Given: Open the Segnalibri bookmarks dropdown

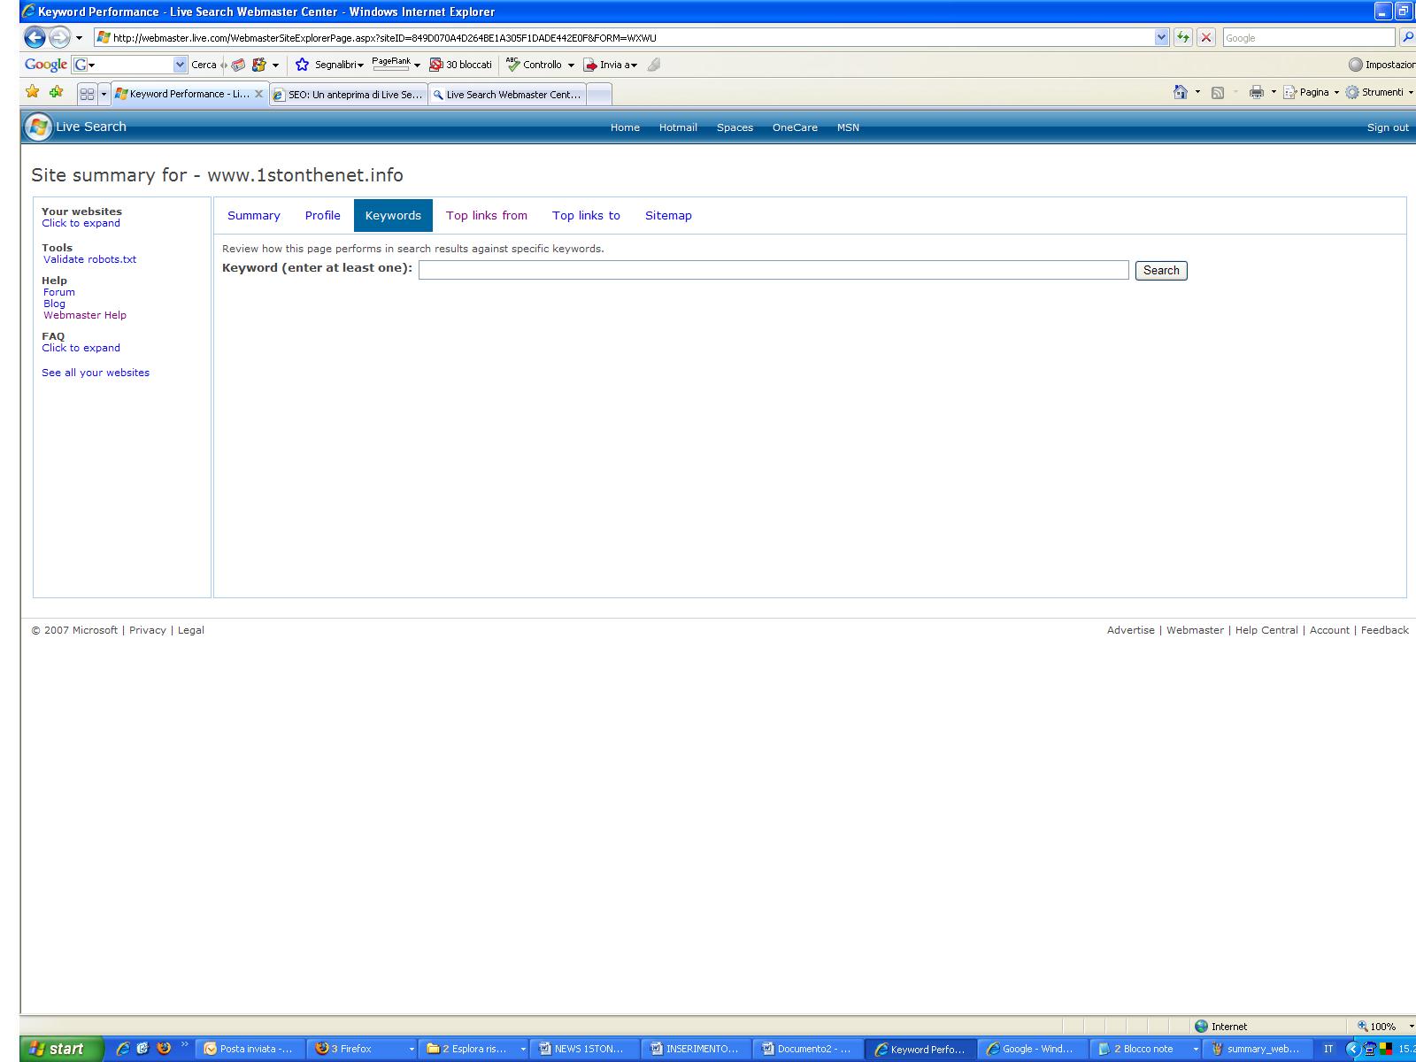Looking at the screenshot, I should pyautogui.click(x=360, y=65).
